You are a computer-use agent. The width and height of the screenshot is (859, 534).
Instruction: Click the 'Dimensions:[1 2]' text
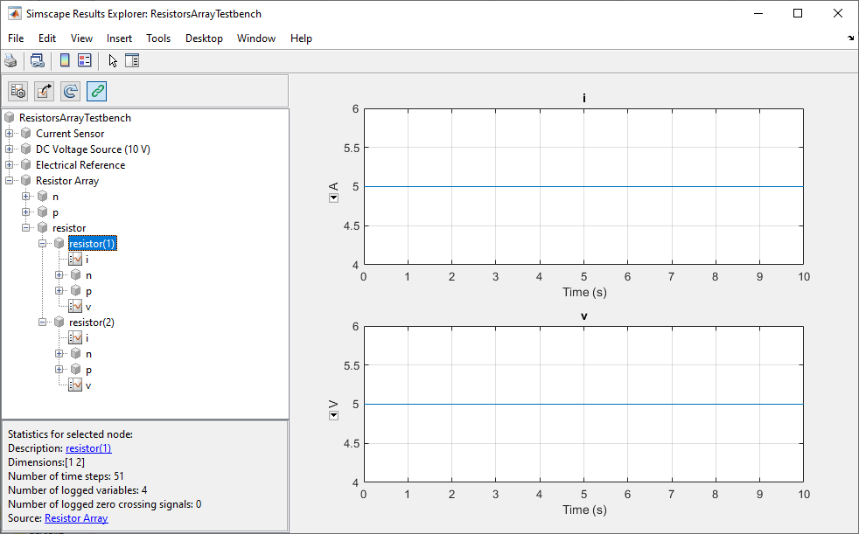(46, 462)
